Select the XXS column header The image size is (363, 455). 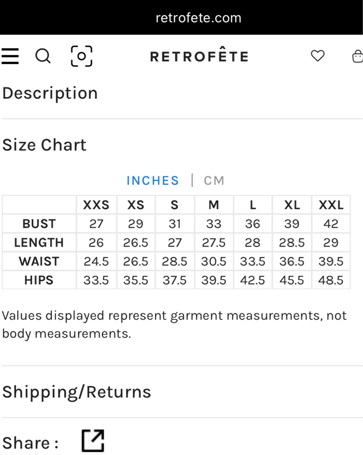coord(96,205)
